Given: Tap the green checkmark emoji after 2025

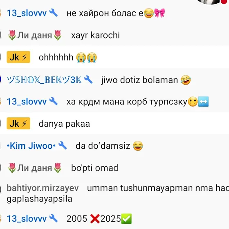Looking at the screenshot, I should coord(126,219).
